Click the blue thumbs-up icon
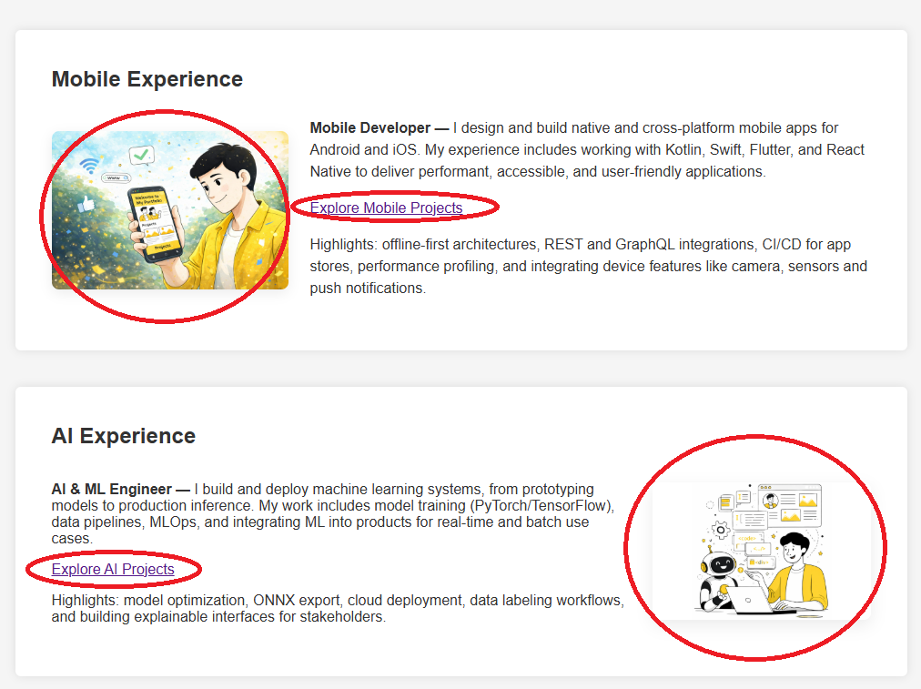The width and height of the screenshot is (921, 689). 86,204
